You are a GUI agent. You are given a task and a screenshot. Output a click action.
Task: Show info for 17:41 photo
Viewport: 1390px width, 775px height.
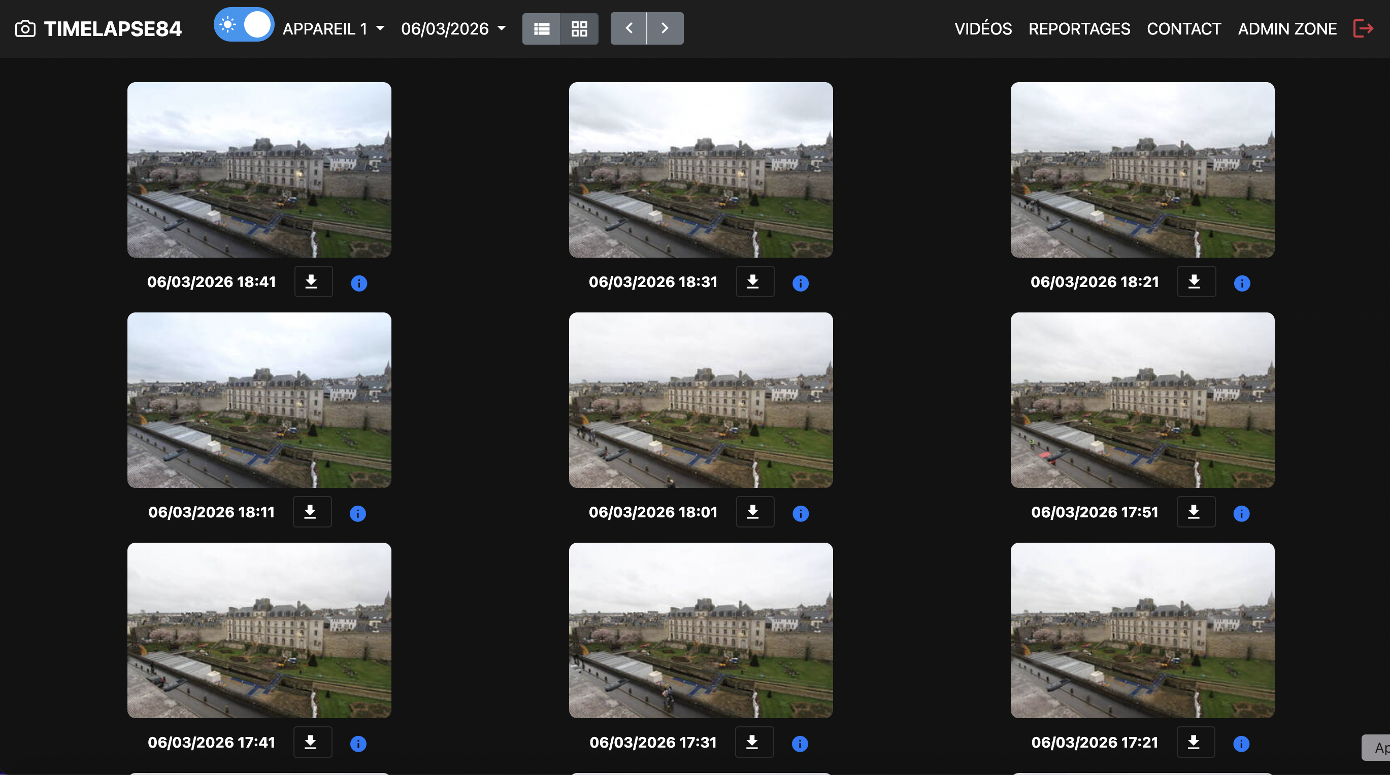358,744
